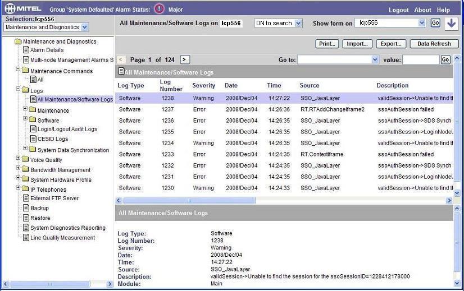The image size is (464, 291).
Task: Expand the Maintenance logs subfolder
Action: pyautogui.click(x=25, y=109)
